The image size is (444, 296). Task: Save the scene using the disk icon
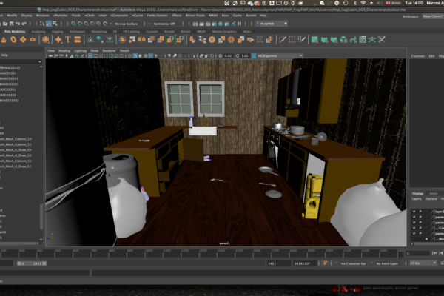click(x=11, y=24)
